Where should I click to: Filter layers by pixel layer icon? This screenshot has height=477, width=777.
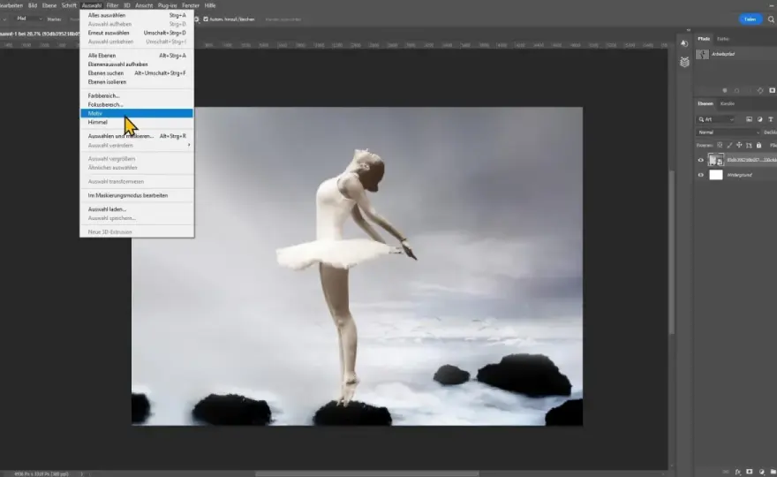coord(750,119)
